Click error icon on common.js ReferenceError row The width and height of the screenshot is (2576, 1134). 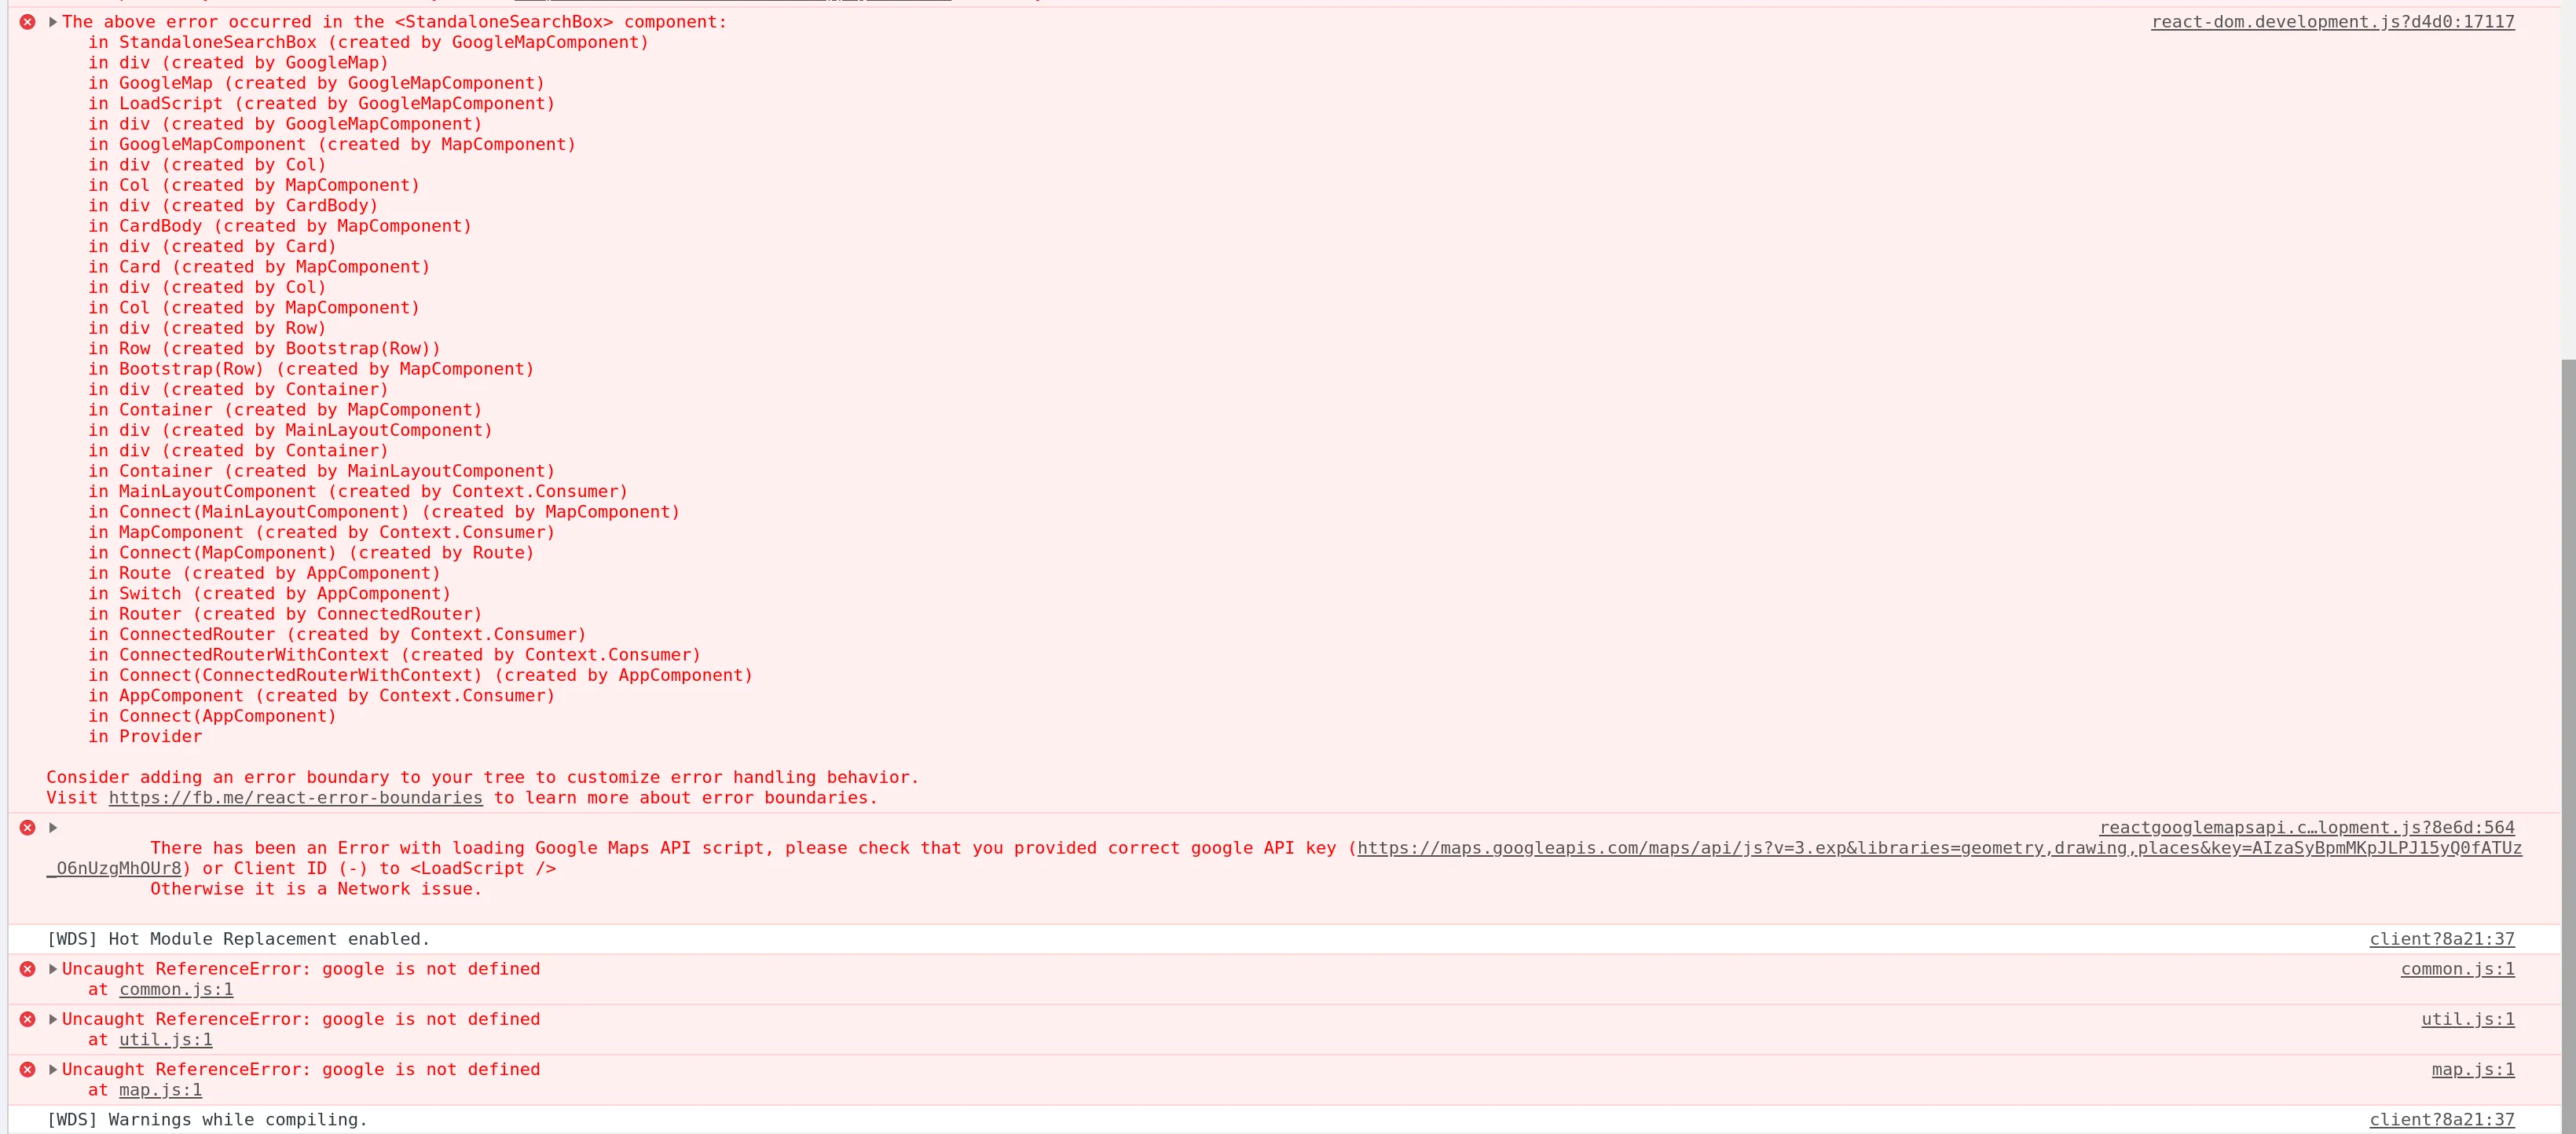(x=28, y=969)
